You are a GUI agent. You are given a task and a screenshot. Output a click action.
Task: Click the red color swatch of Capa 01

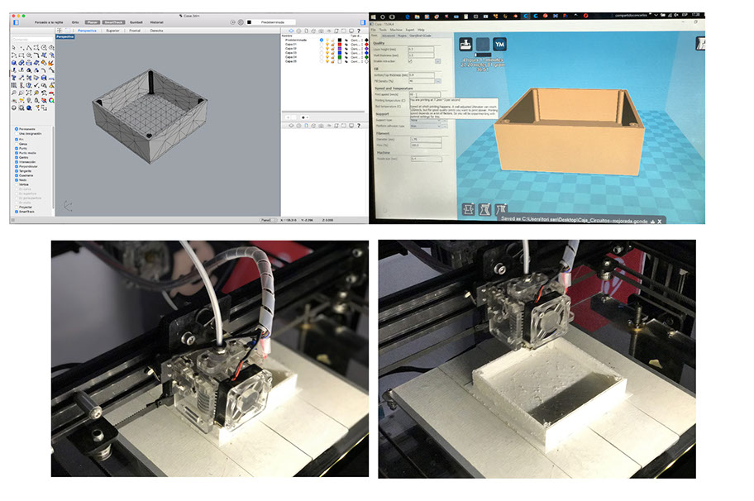click(340, 45)
